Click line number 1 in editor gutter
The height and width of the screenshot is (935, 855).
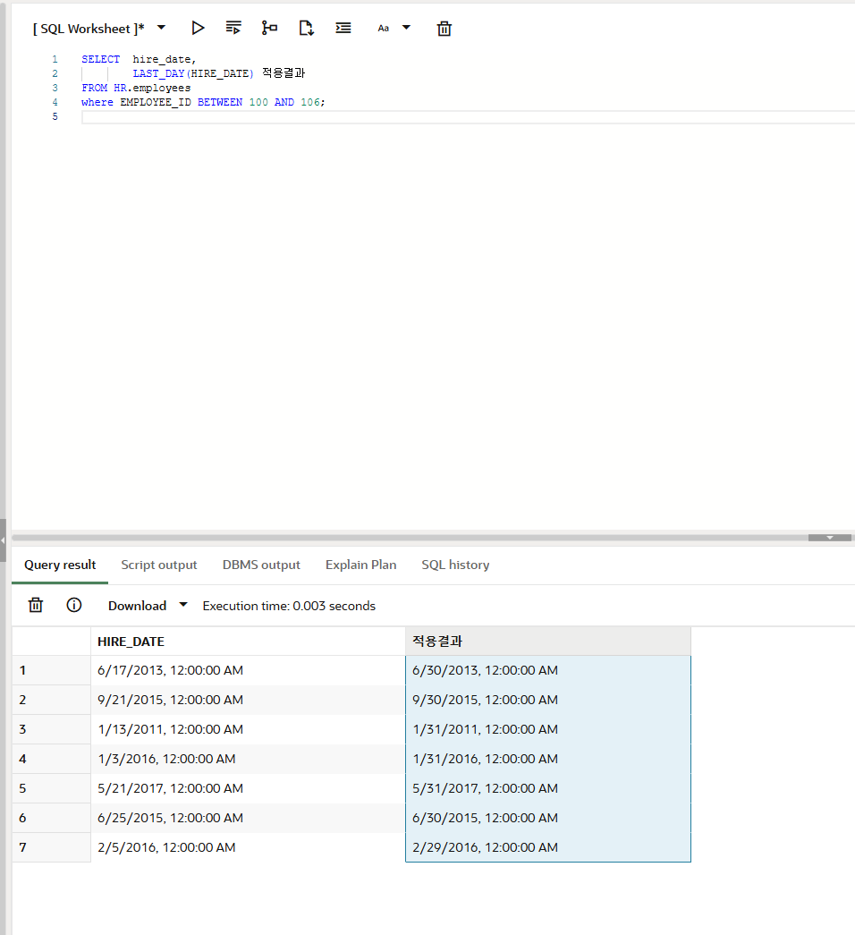[x=55, y=59]
